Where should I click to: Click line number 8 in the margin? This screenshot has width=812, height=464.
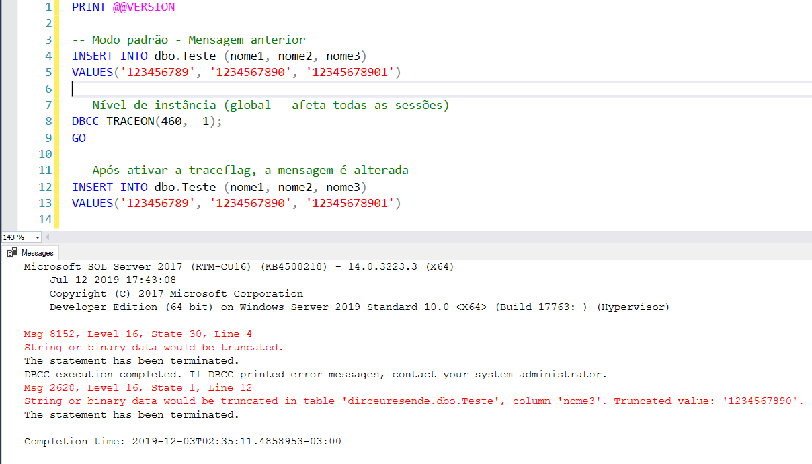click(x=48, y=121)
